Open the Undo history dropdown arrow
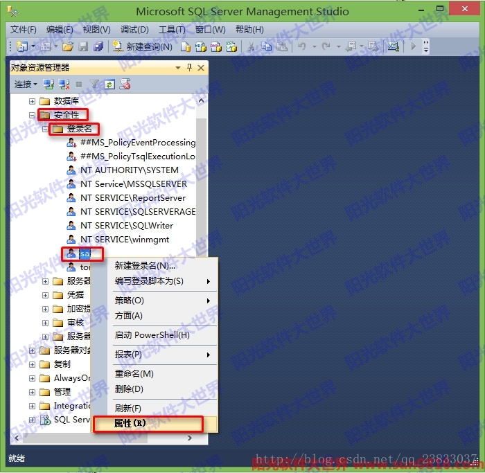 point(315,46)
